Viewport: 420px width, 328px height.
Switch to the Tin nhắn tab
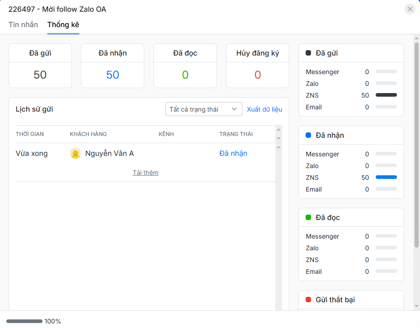coord(23,25)
